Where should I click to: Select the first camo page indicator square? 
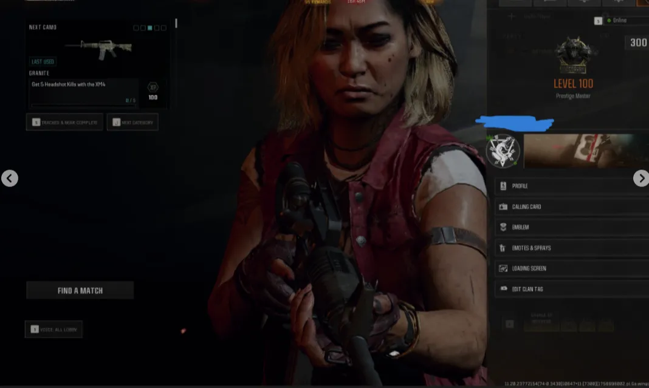pyautogui.click(x=136, y=28)
